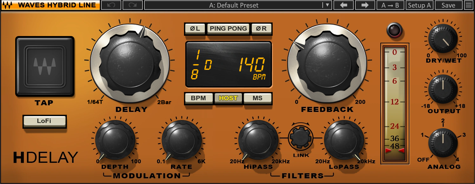475x184 pixels.
Task: Click the Waves Hybrid Line logo
Action: 50,5
